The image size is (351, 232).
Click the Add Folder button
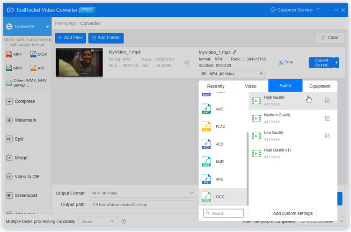pyautogui.click(x=106, y=37)
